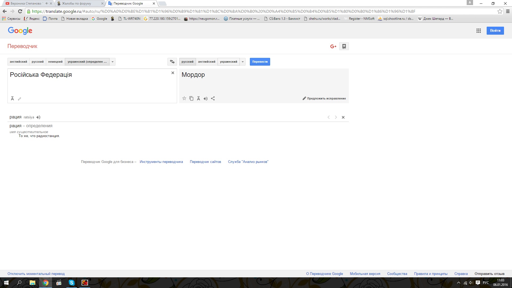The height and width of the screenshot is (288, 512).
Task: Open target language dropdown arrow
Action: coord(243,62)
